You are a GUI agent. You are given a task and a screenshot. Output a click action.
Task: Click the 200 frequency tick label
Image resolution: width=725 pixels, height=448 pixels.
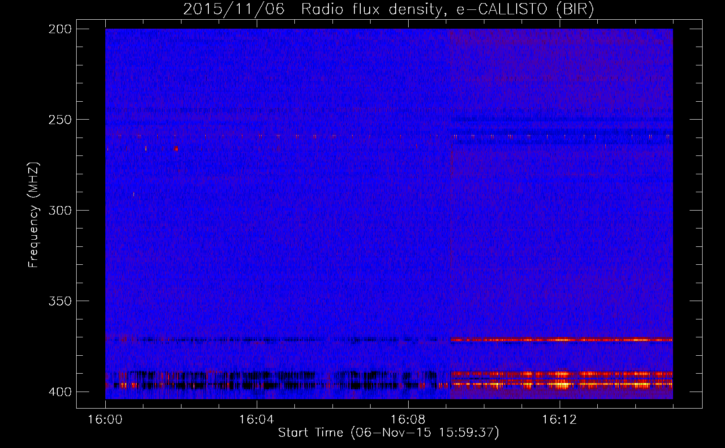[x=60, y=29]
